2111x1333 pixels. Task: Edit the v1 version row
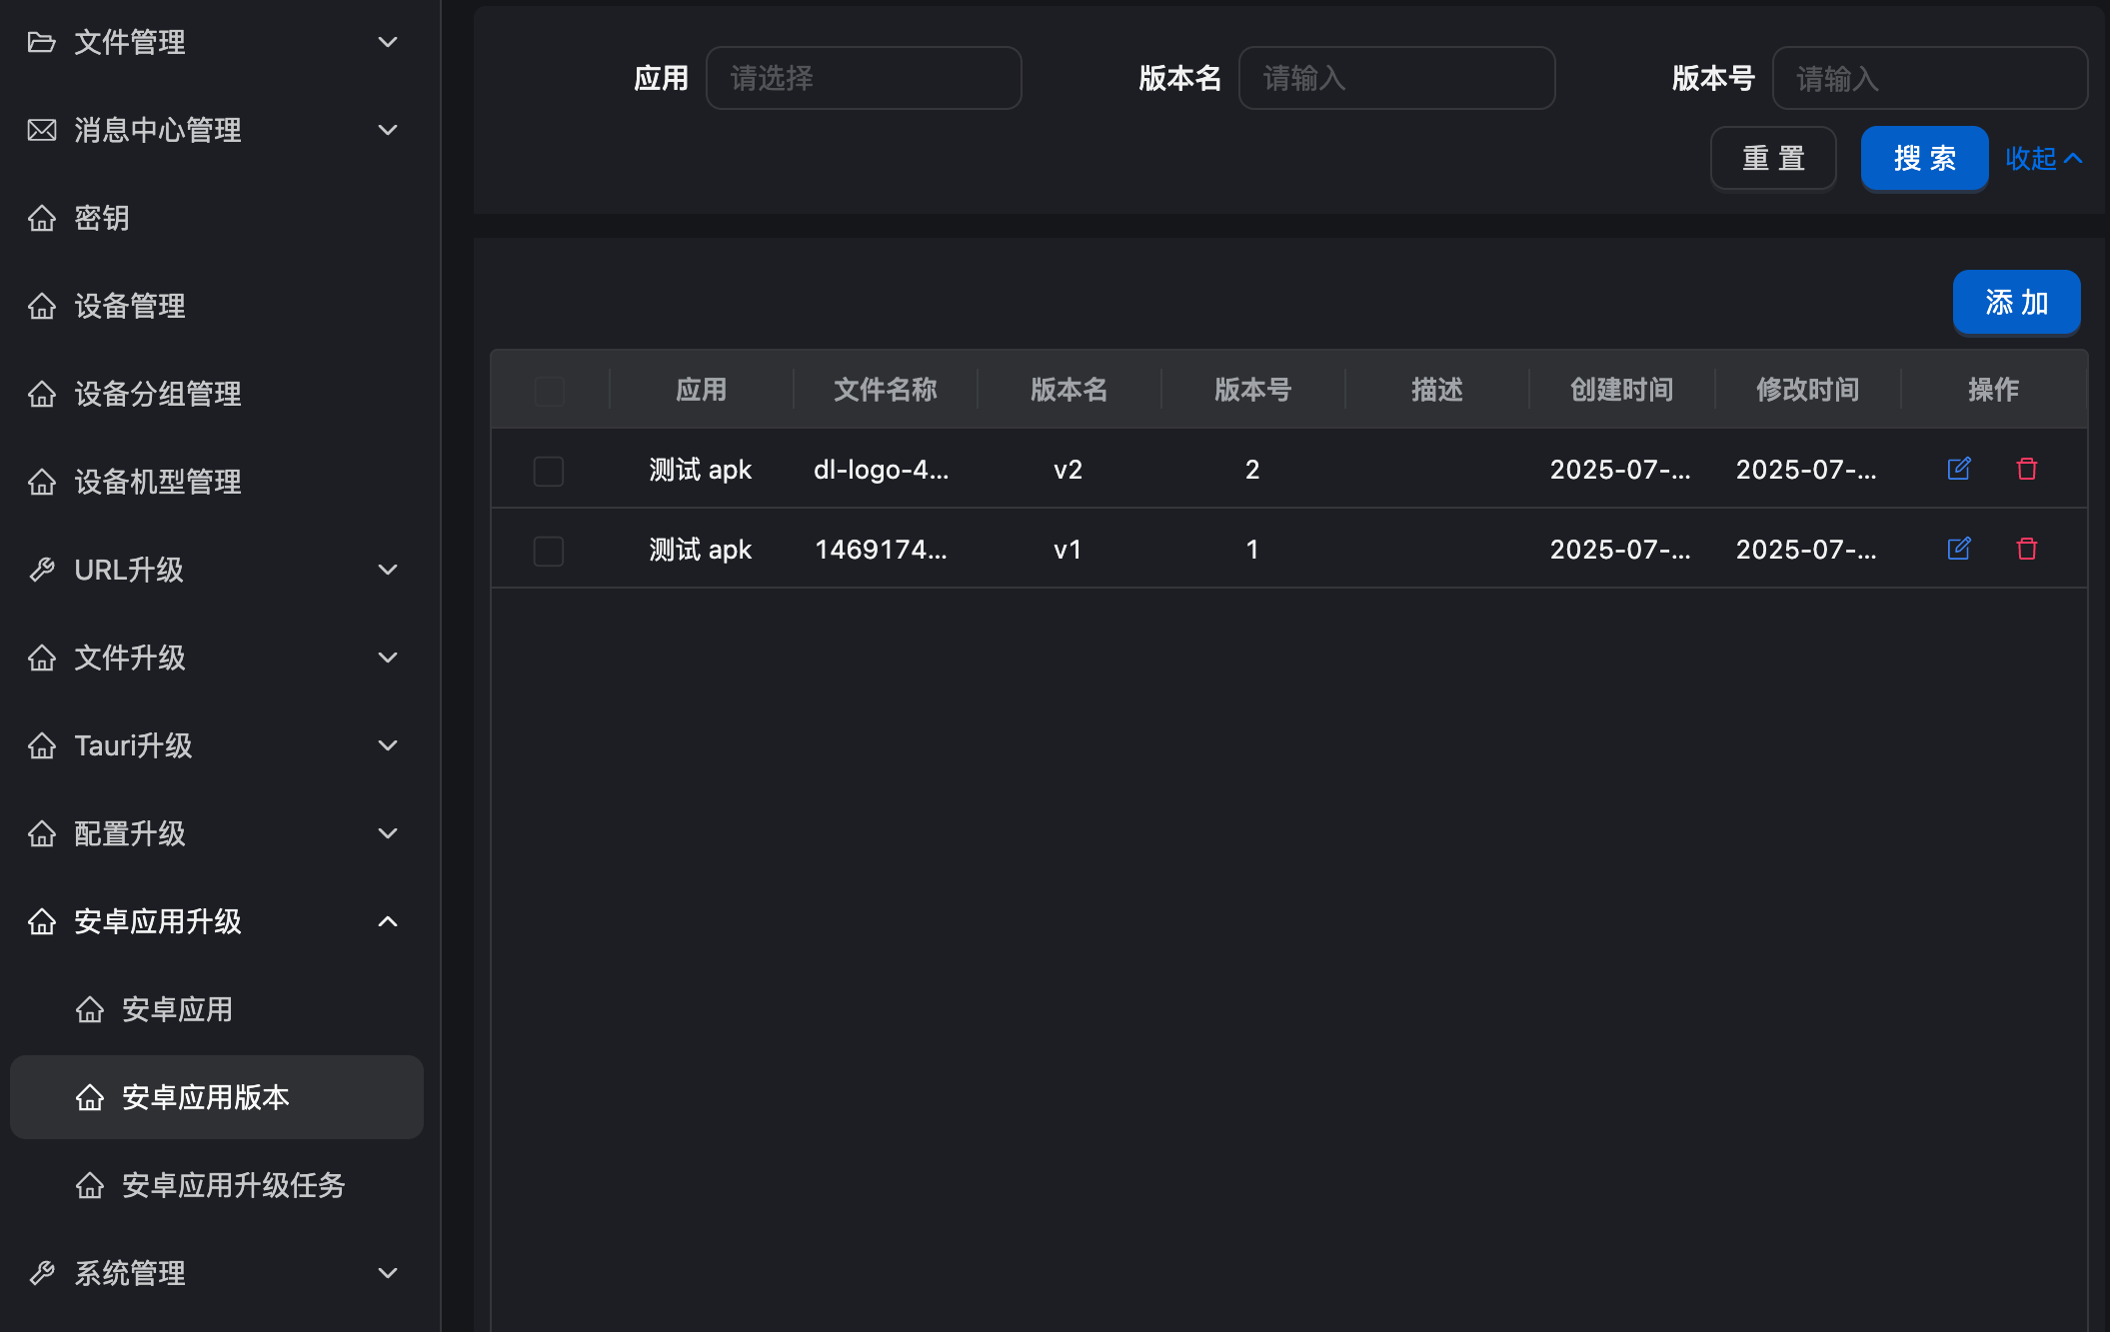point(1959,549)
